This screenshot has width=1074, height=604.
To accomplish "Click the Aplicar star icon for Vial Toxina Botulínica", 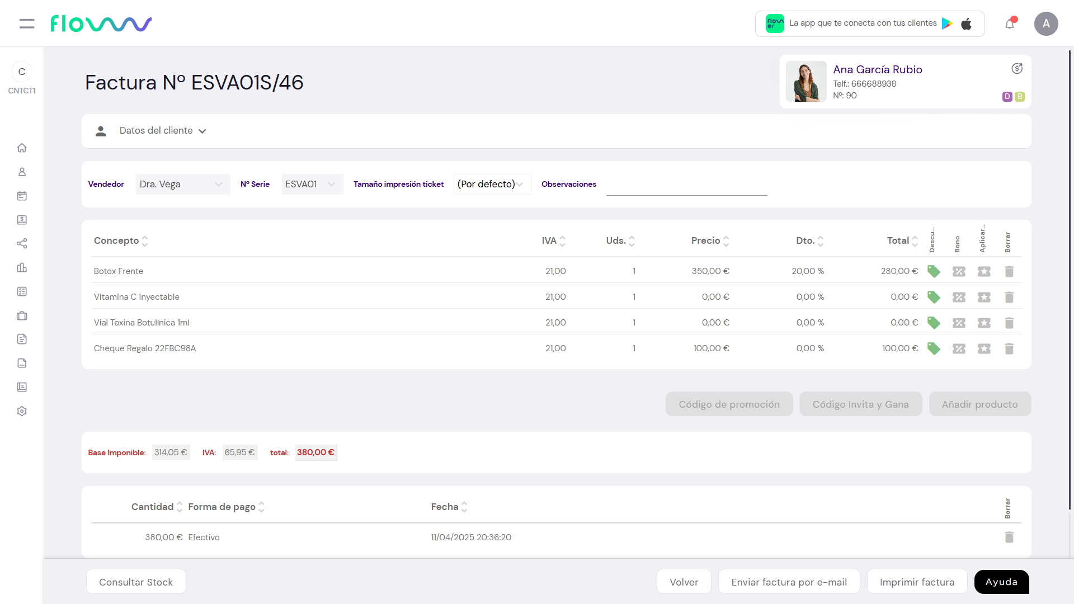I will (x=984, y=323).
